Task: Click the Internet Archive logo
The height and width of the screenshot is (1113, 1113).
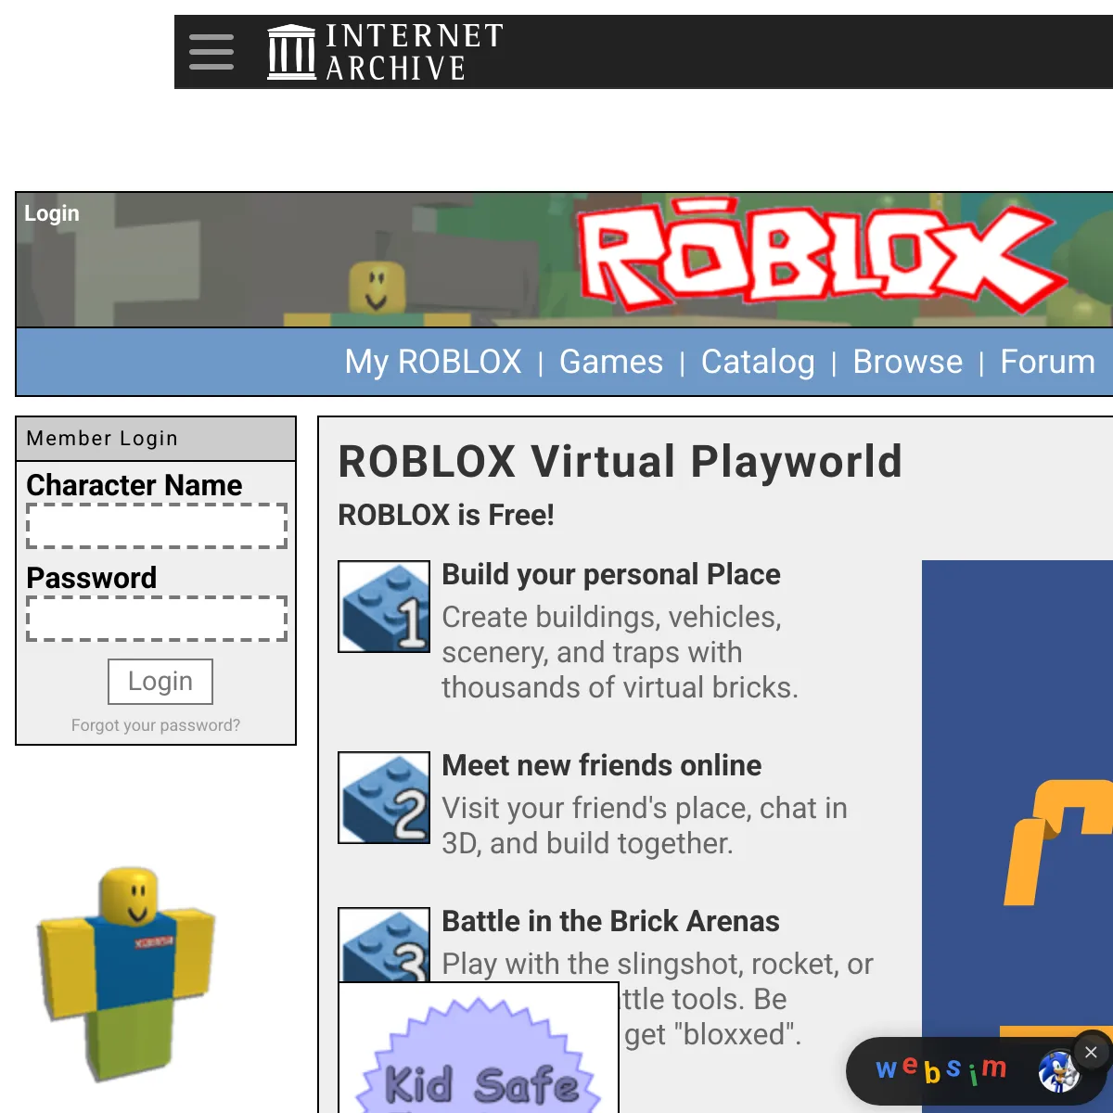Action: pyautogui.click(x=385, y=52)
